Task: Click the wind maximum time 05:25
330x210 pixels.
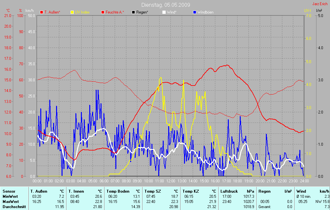Action: (303, 202)
